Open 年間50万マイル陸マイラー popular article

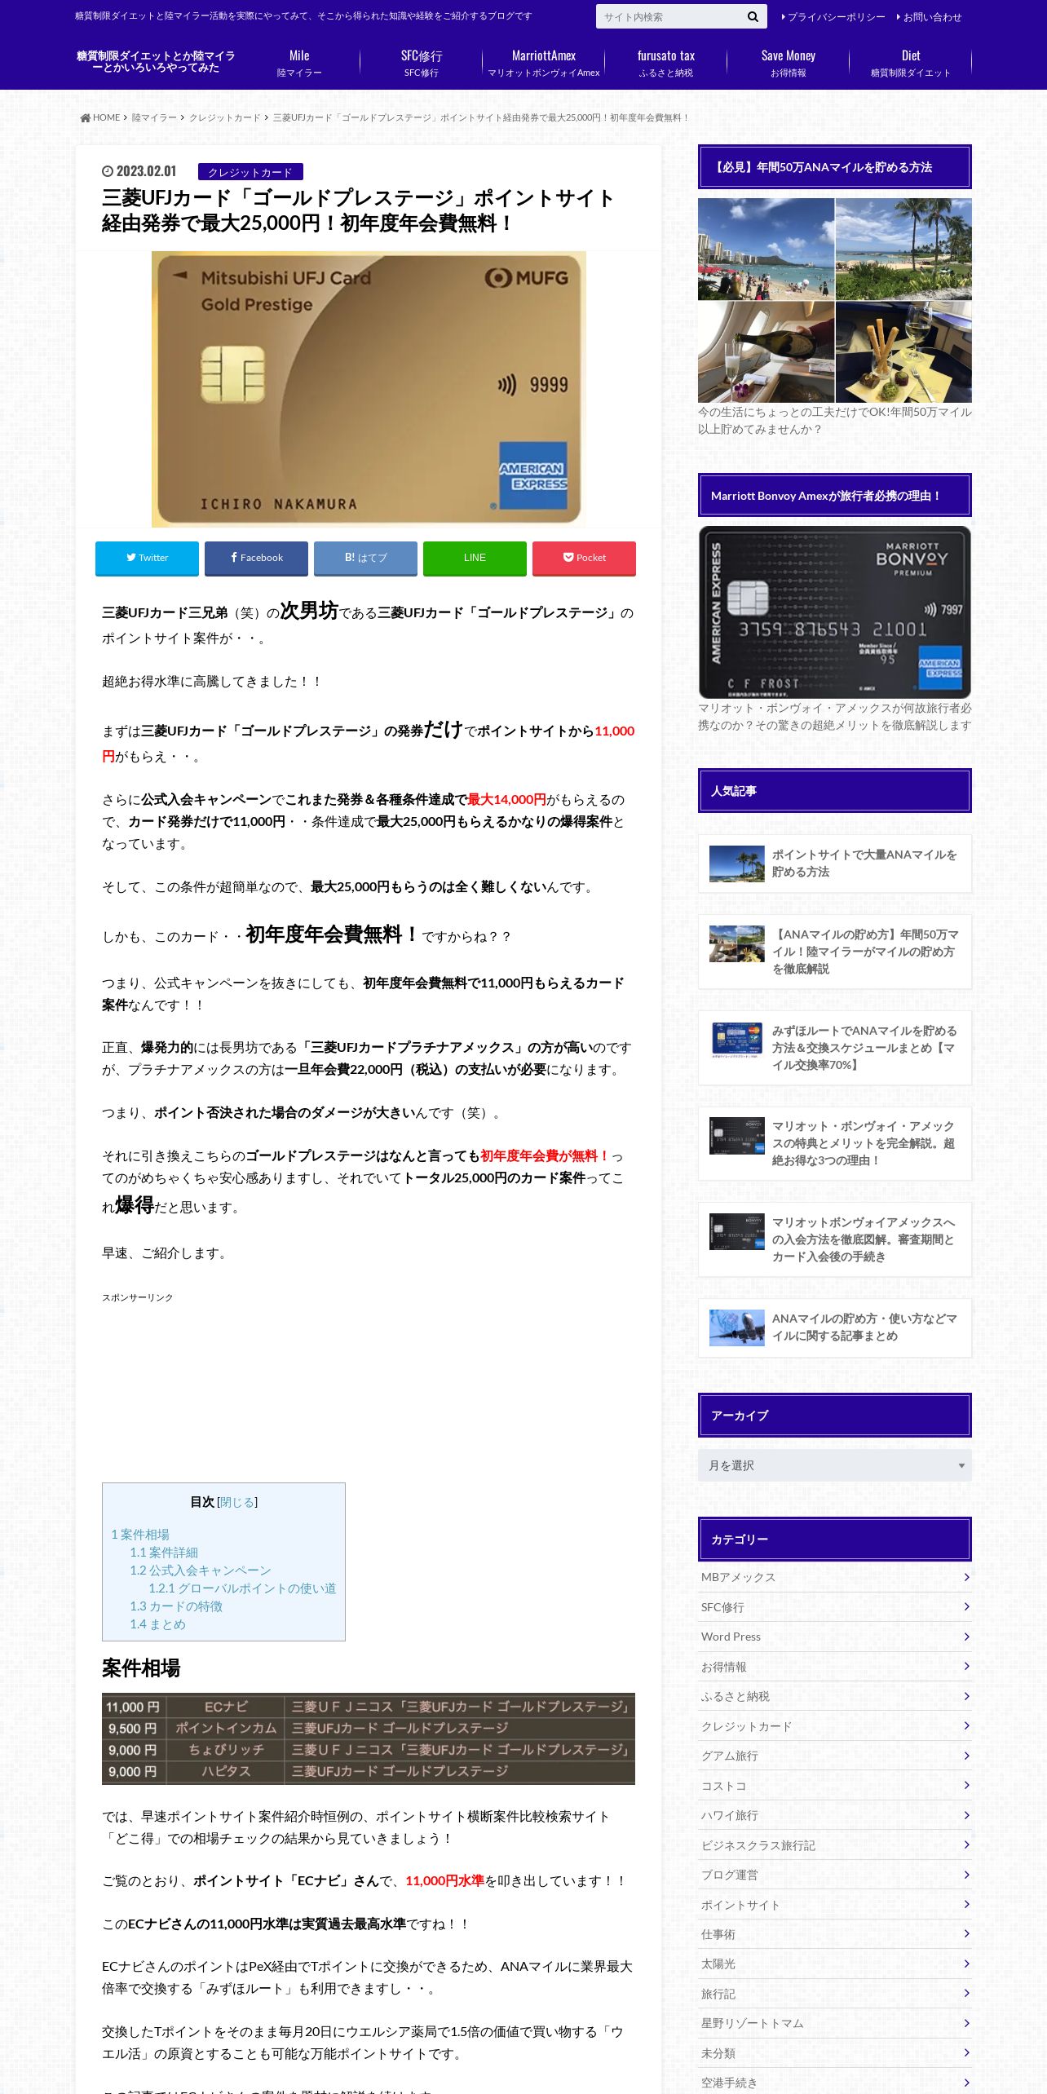click(835, 952)
